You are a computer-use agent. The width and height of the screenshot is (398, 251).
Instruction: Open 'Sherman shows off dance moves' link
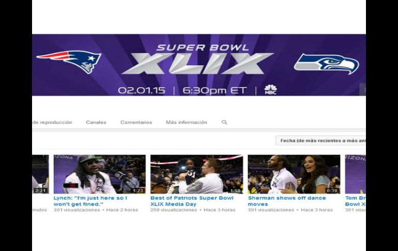coord(287,201)
